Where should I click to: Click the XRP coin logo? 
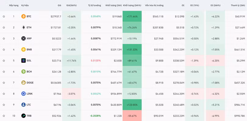pos(23,38)
